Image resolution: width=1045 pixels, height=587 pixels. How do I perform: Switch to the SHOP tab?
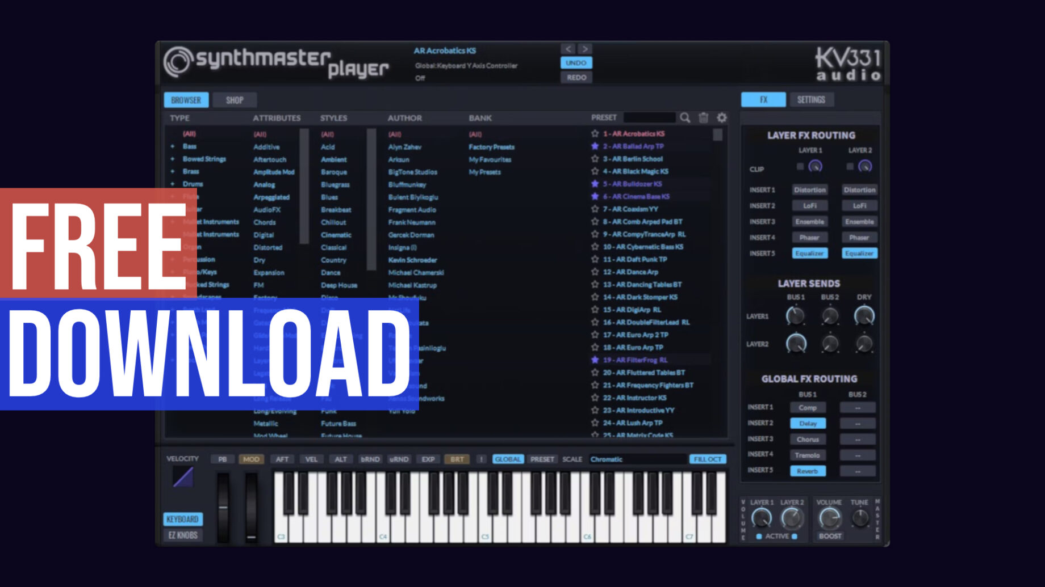click(235, 100)
